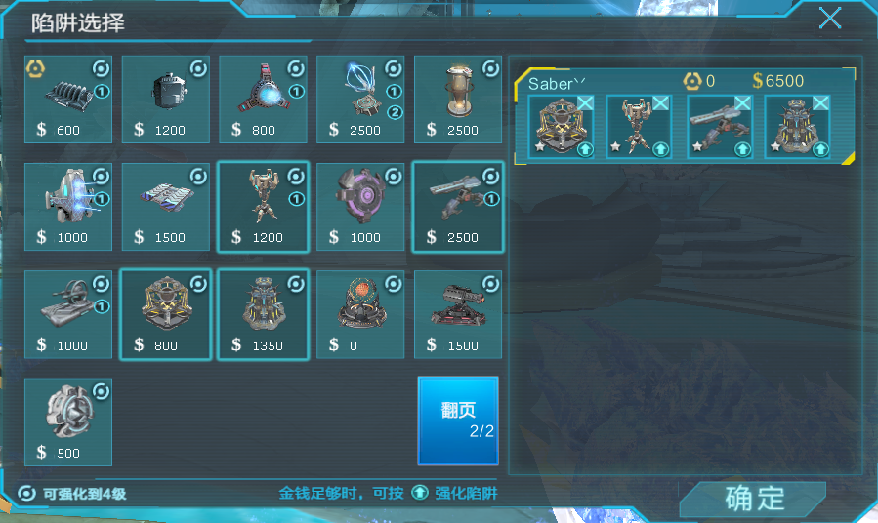Select the $2500 hourglass capsule trap
Screen dimensions: 878x523
(458, 99)
